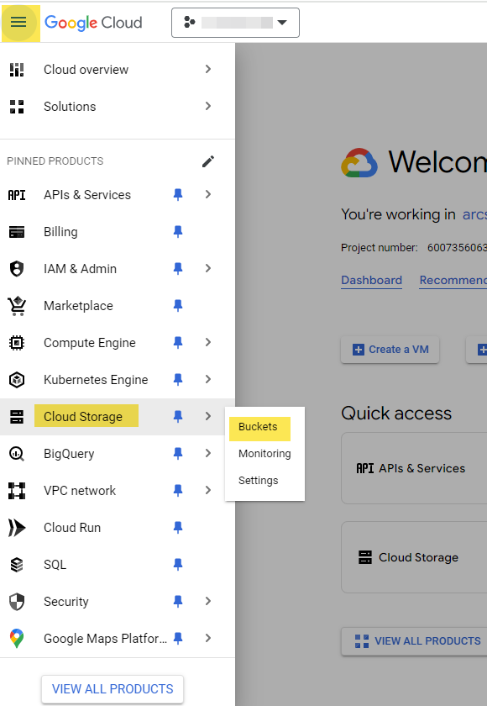Image resolution: width=487 pixels, height=706 pixels.
Task: Click the Google Maps Platform pin icon
Action: point(17,639)
